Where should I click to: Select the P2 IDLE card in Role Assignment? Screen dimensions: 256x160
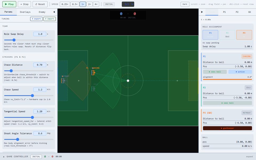[x=227, y=35]
